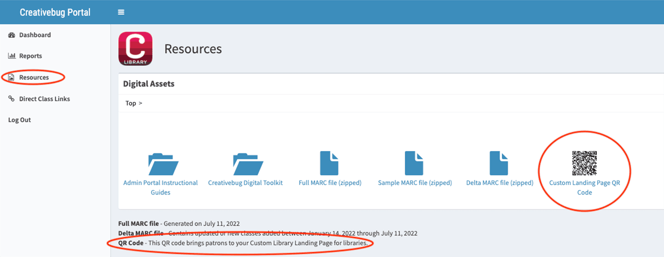Click the Custom Landing Page QR code image
The width and height of the screenshot is (664, 257).
584,163
